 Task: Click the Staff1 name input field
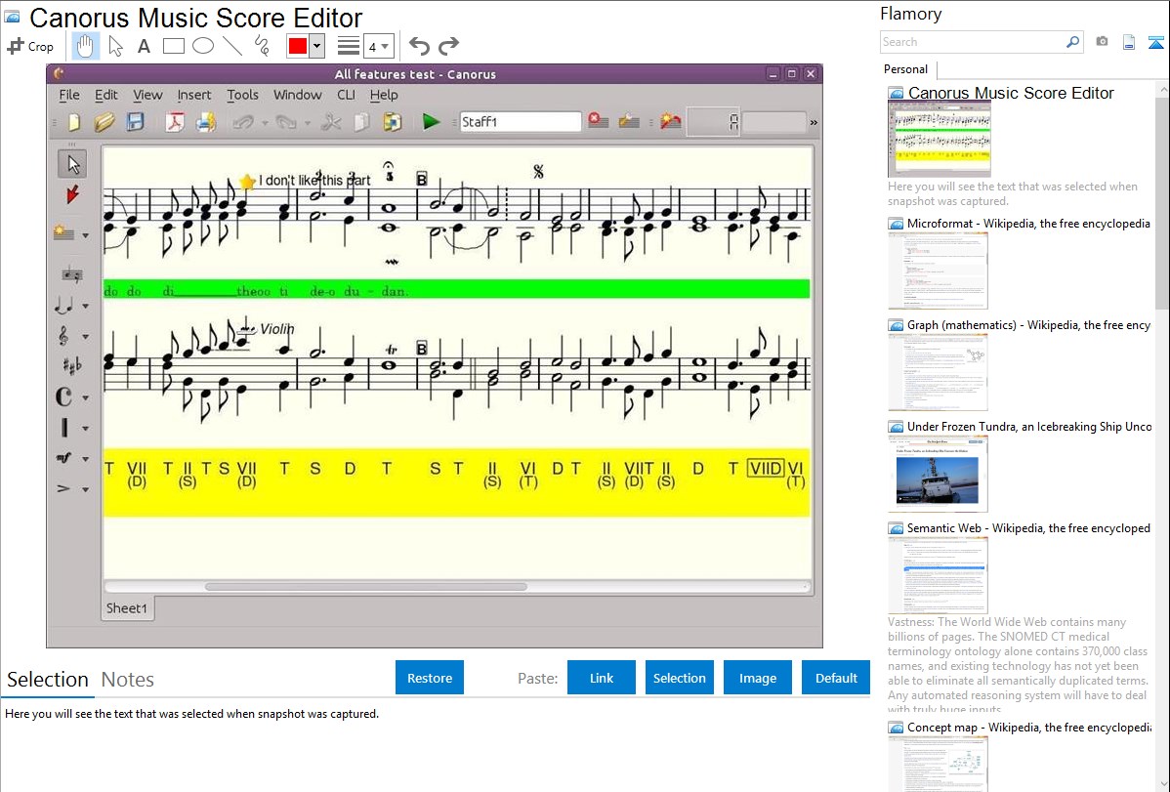521,122
